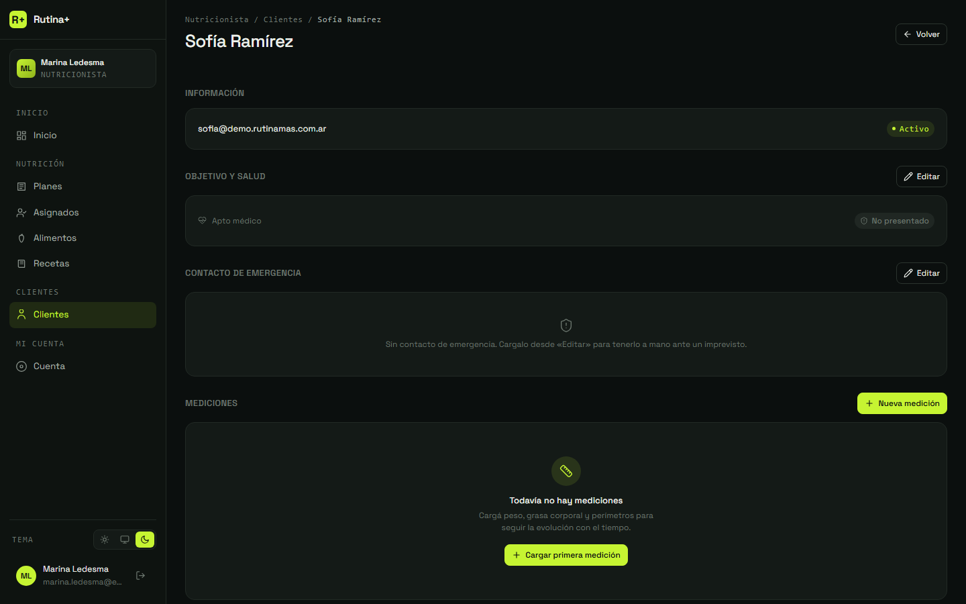Open Cuenta settings
This screenshot has width=966, height=604.
point(83,366)
